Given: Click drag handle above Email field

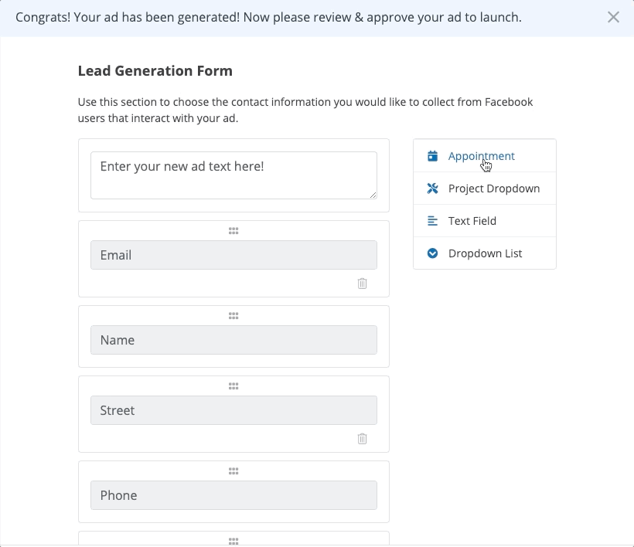Looking at the screenshot, I should point(233,230).
